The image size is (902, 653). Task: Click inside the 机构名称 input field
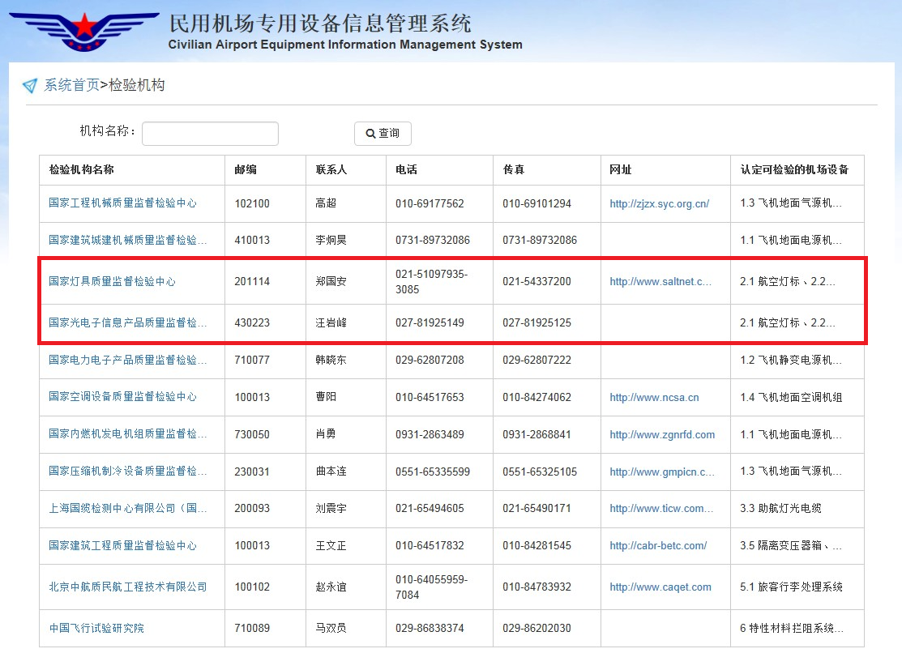[x=209, y=133]
